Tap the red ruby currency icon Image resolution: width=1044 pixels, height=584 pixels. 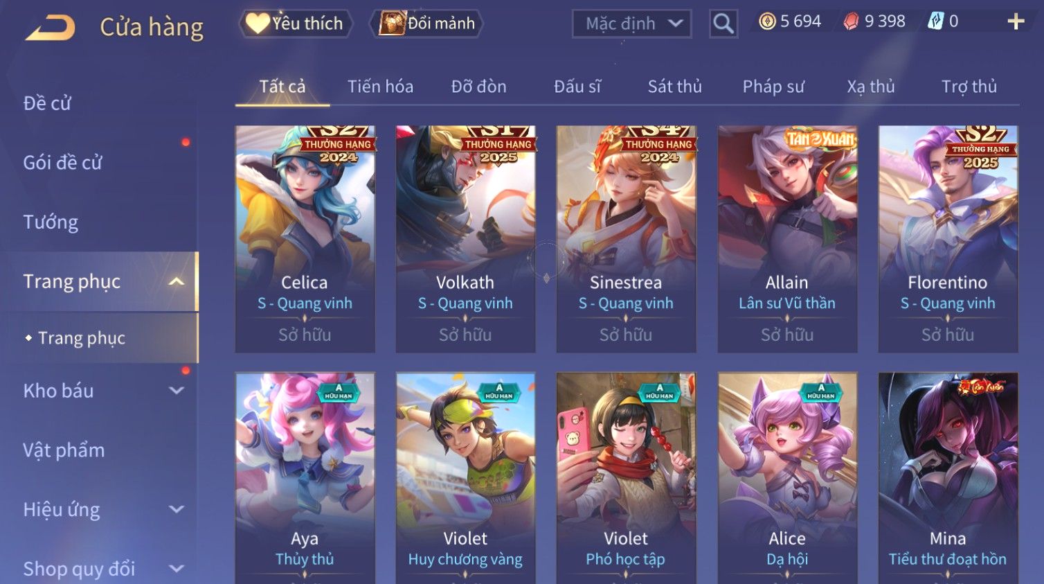coord(851,21)
